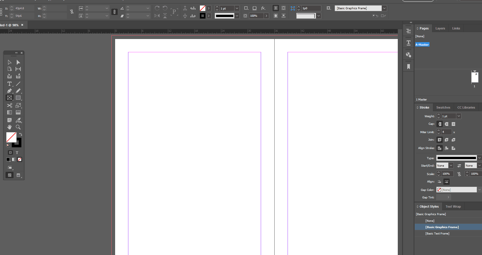The image size is (482, 255).
Task: Select the Content Collector tool
Action: (x=10, y=76)
